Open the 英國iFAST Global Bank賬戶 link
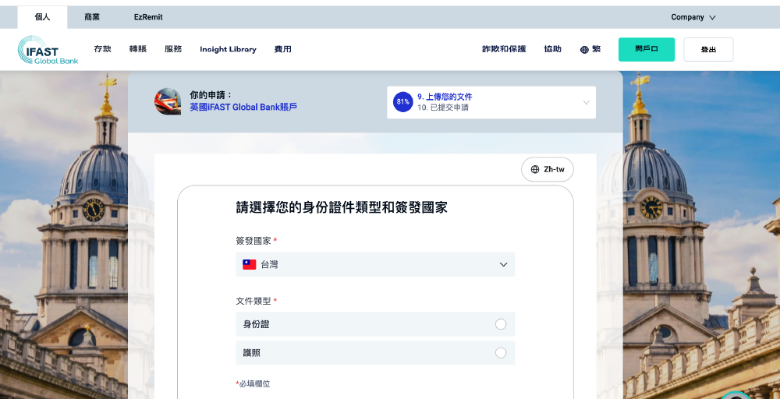The width and height of the screenshot is (780, 399). click(x=243, y=107)
